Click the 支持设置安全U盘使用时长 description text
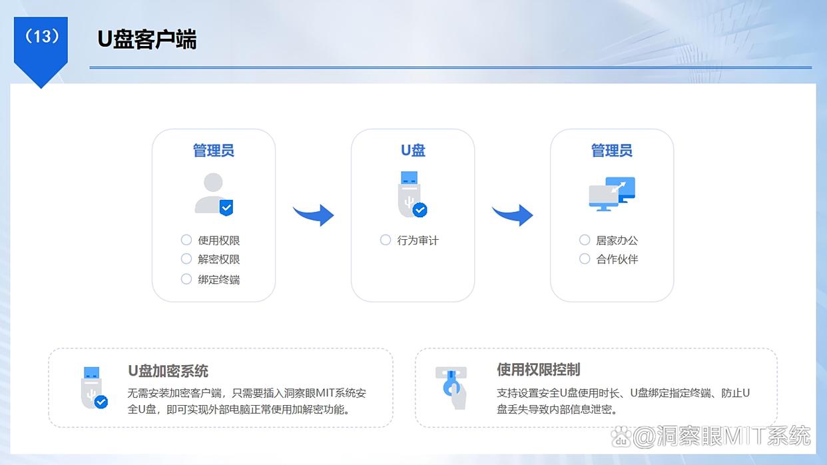827x465 pixels. (x=624, y=401)
